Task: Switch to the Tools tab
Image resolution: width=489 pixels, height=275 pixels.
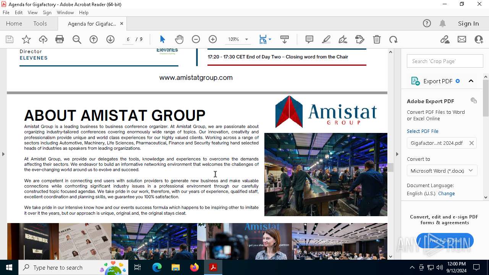Action: [x=40, y=24]
